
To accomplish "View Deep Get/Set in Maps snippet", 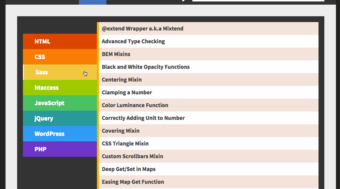I will [x=209, y=169].
